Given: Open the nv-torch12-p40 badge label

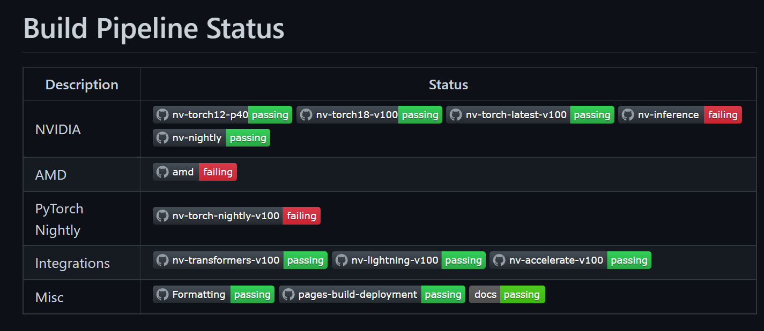Looking at the screenshot, I should point(210,115).
